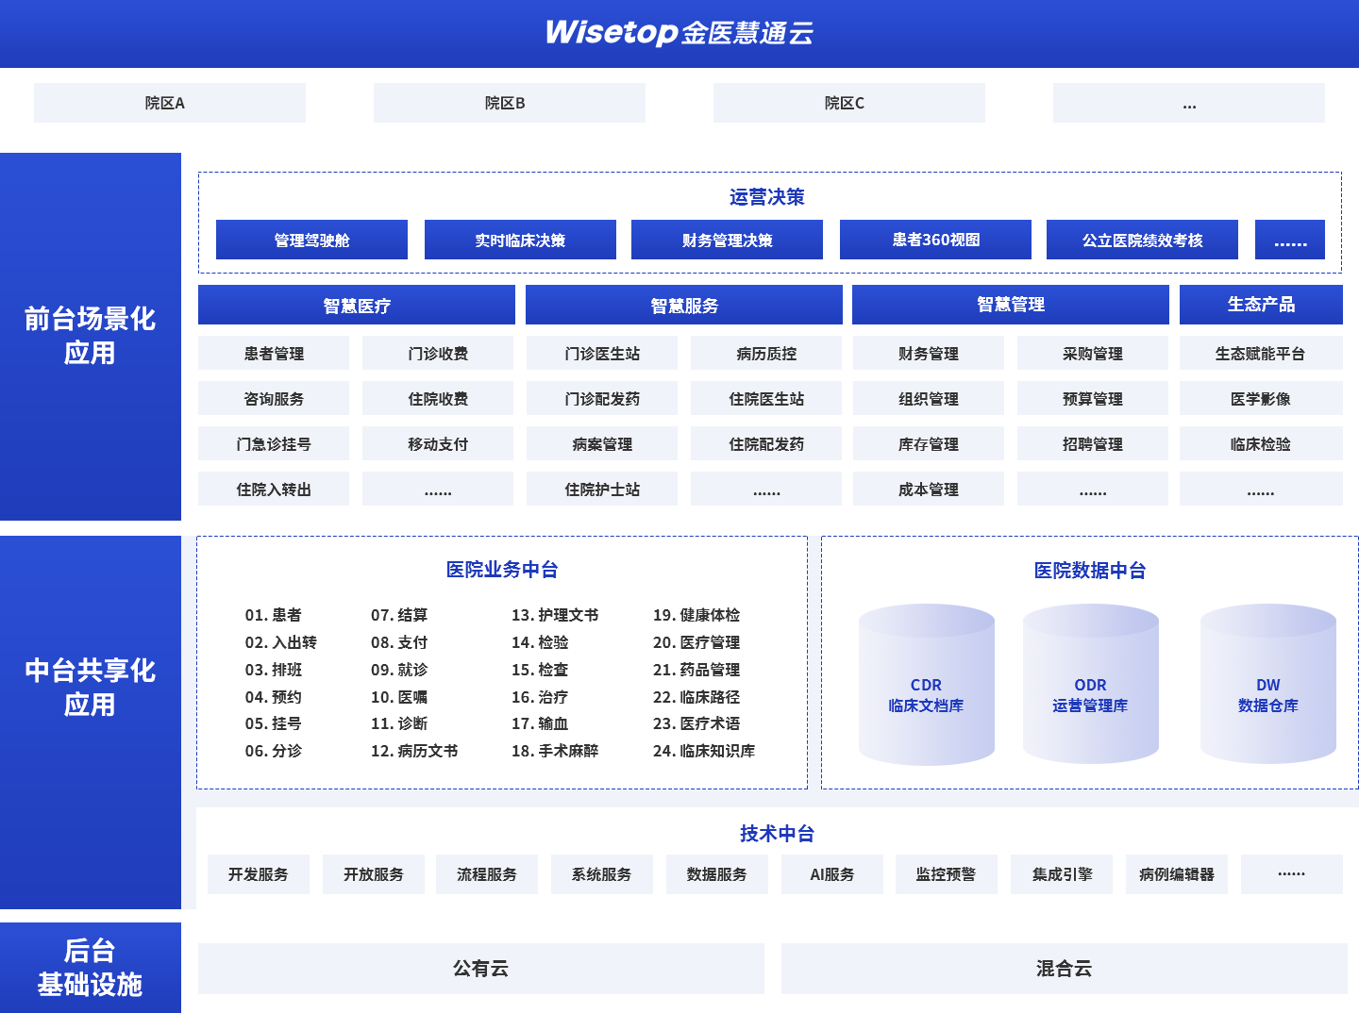Open 实时临床决策 button
Viewport: 1359px width, 1013px height.
(x=520, y=240)
